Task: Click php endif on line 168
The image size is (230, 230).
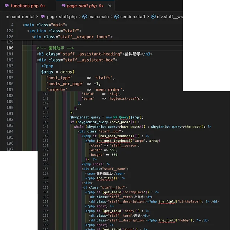Action: (99, 225)
